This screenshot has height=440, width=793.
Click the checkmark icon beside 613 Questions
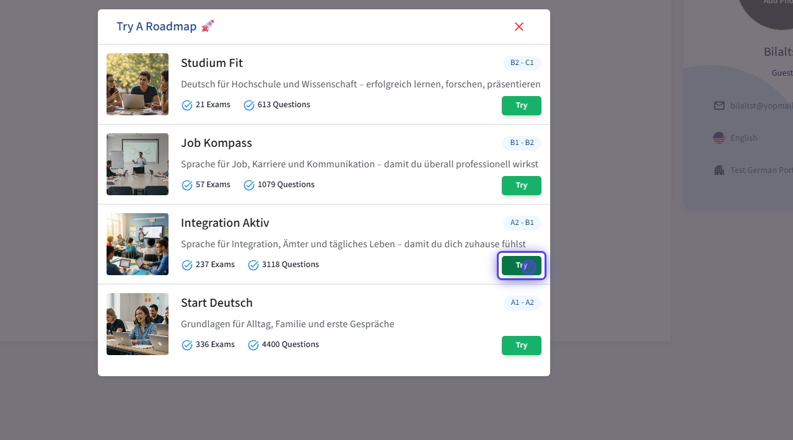pos(249,105)
